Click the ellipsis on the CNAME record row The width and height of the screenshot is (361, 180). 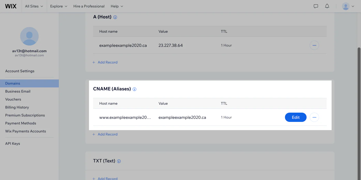click(x=314, y=117)
